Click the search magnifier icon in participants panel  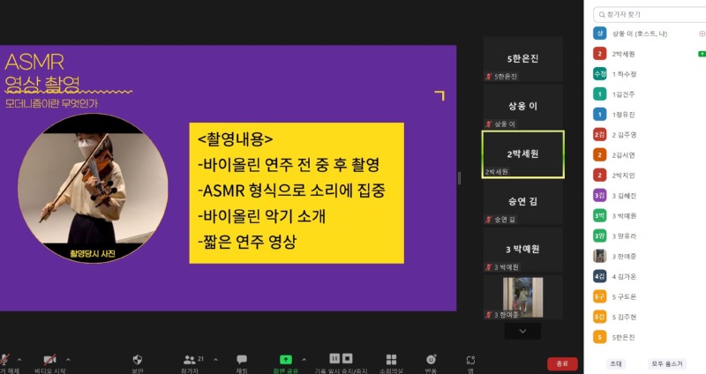click(x=602, y=15)
